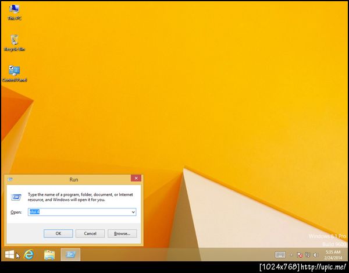Open the network tray icon
Screen dimensions: 349x273
(x=308, y=255)
